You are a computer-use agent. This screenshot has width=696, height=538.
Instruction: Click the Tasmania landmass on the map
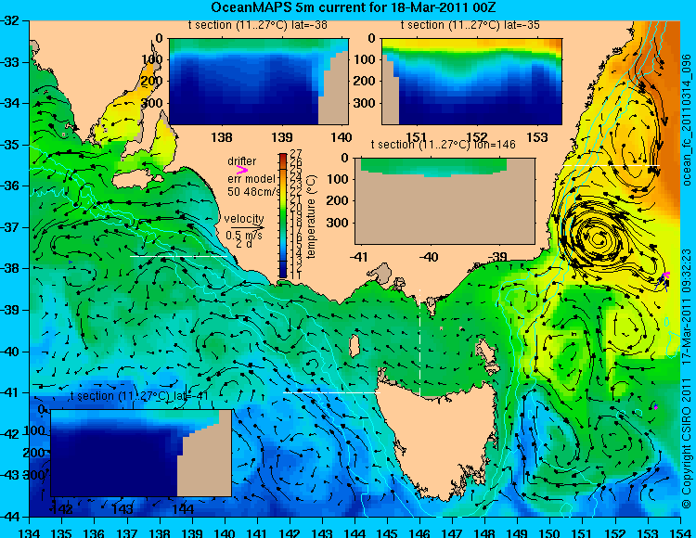pyautogui.click(x=440, y=439)
